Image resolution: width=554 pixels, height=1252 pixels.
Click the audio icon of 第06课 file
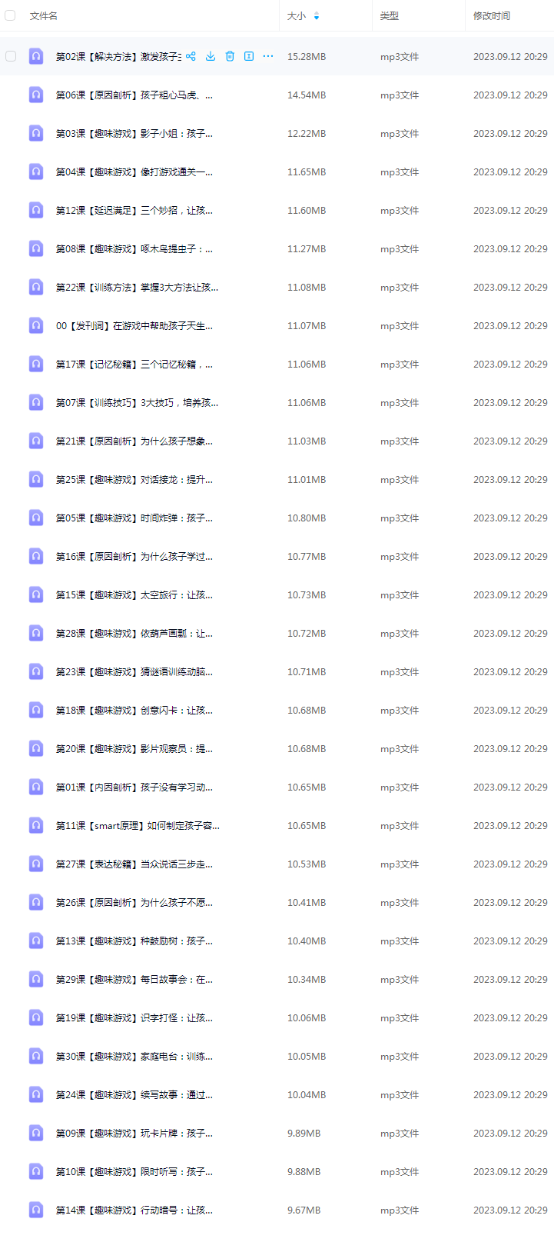tap(36, 95)
